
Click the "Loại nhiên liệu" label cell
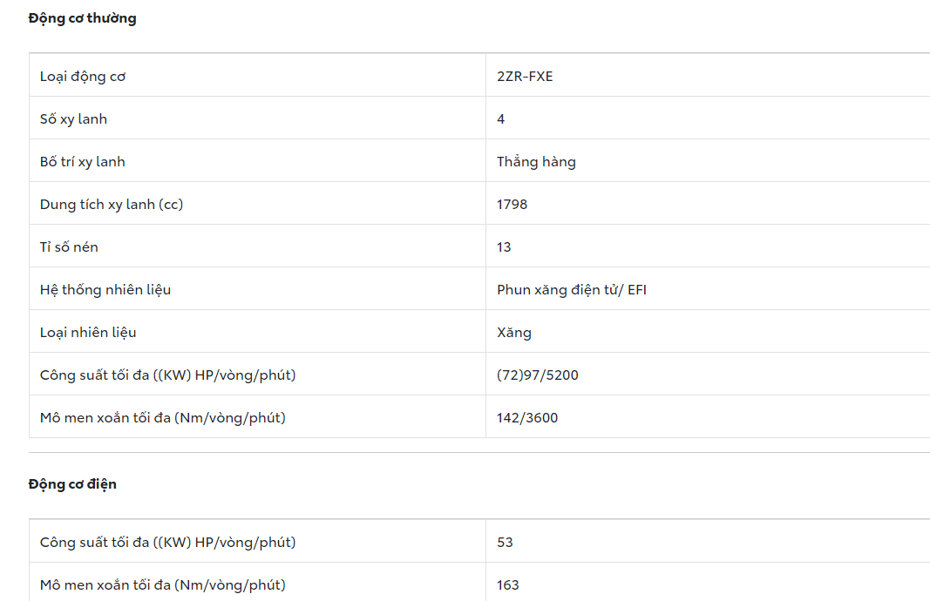coord(88,333)
